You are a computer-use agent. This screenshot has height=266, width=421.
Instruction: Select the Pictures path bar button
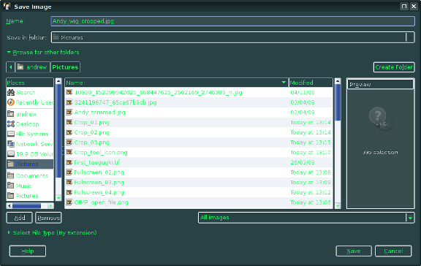65,67
